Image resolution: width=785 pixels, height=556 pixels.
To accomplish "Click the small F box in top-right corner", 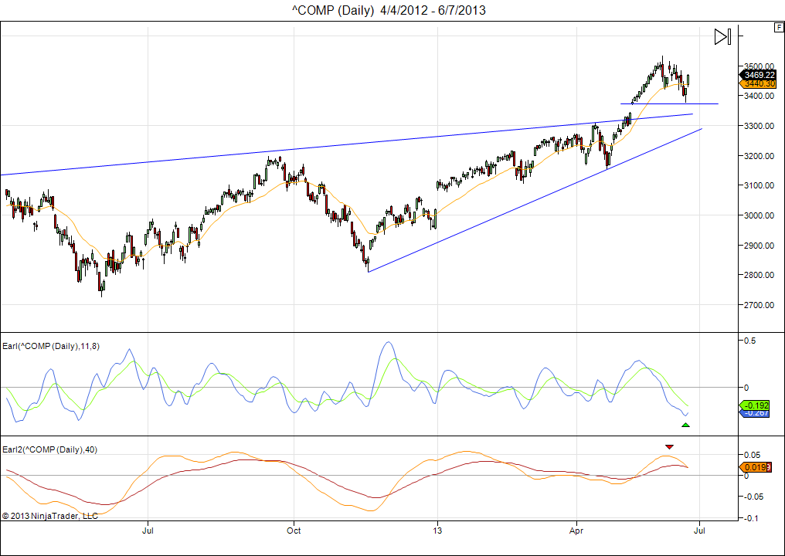I will pos(778,28).
